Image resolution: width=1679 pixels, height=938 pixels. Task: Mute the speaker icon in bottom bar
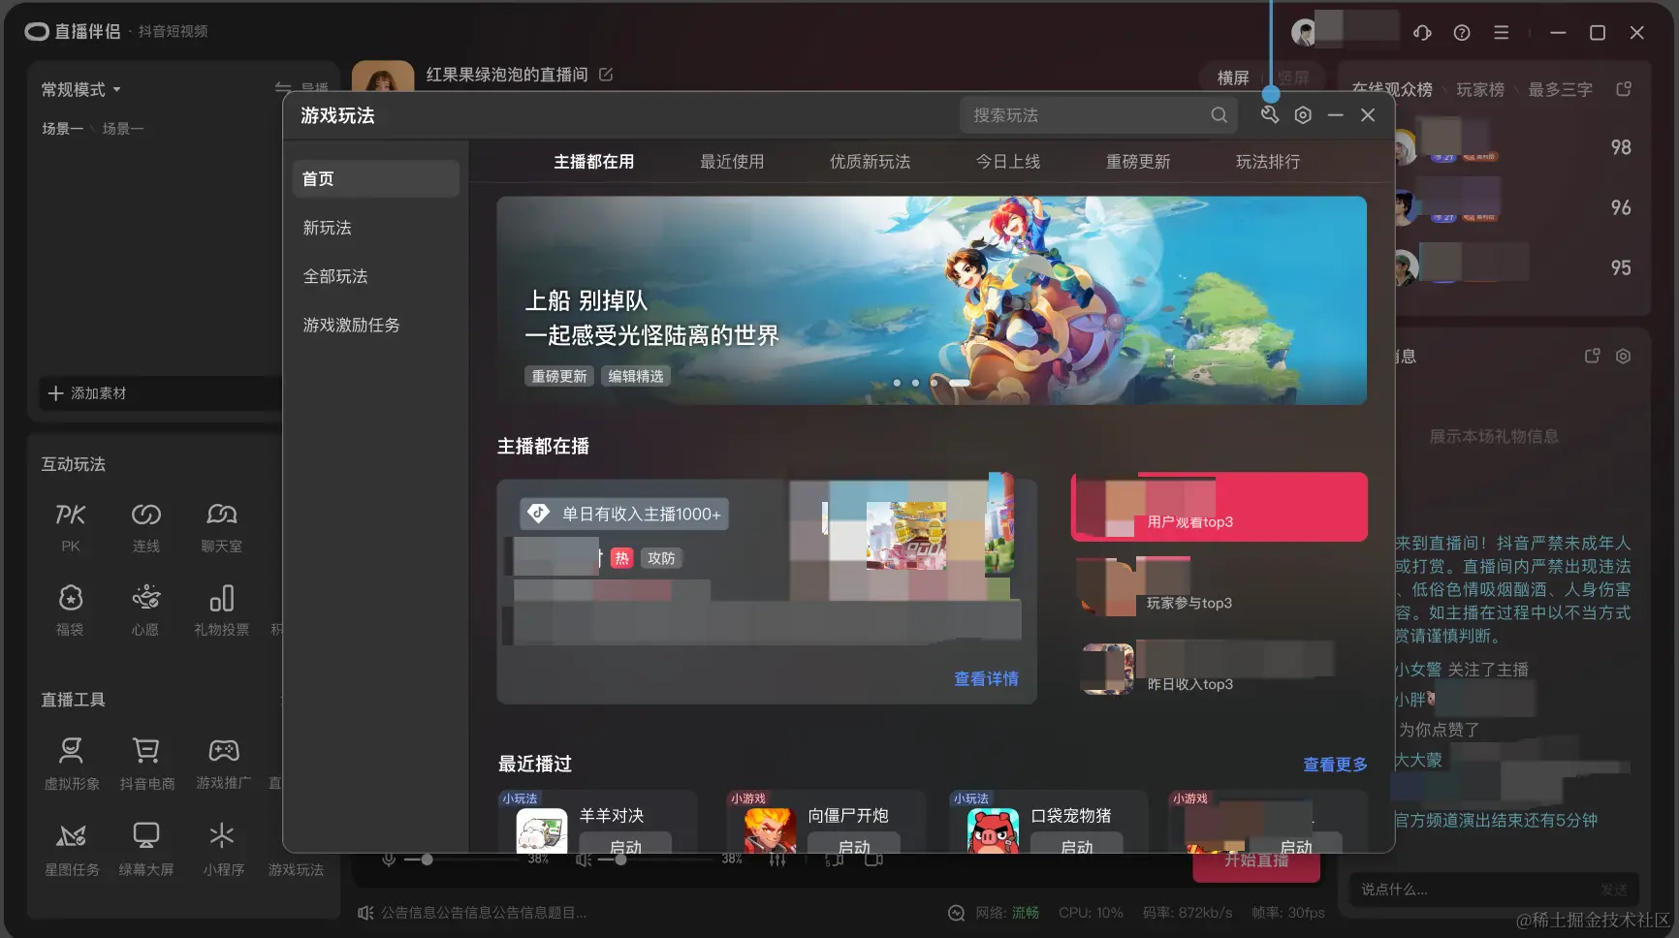[x=583, y=860]
